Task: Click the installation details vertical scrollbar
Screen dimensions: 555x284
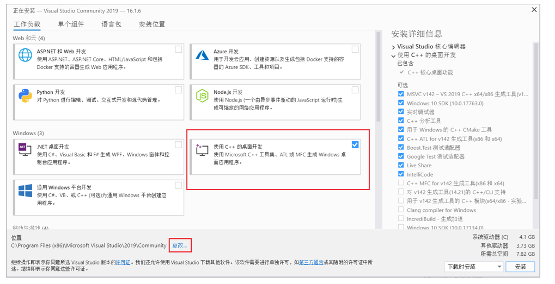Action: point(536,120)
